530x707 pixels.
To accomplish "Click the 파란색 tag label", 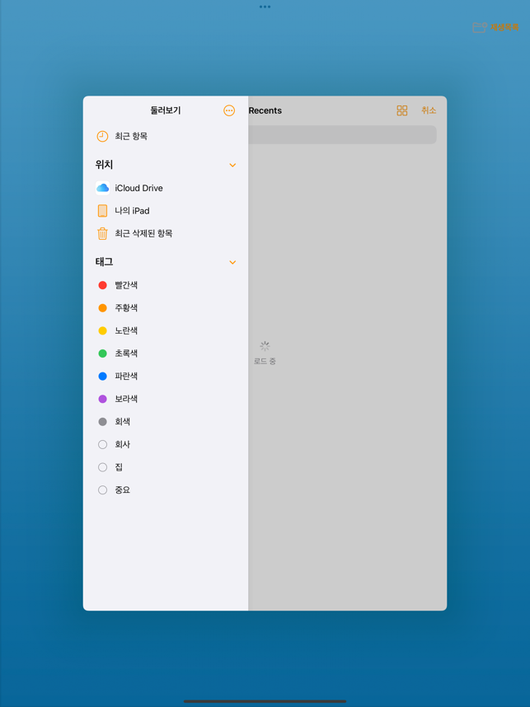I will pos(126,376).
